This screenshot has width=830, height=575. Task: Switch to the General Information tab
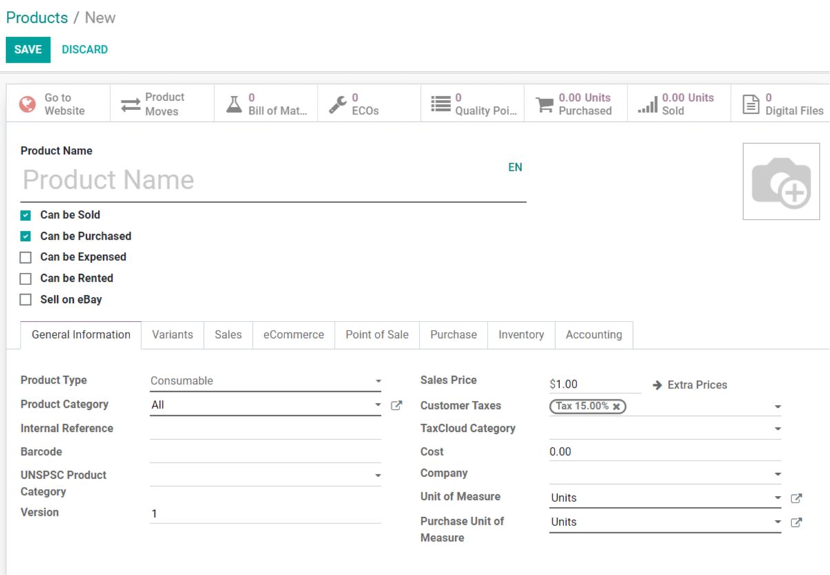tap(81, 335)
